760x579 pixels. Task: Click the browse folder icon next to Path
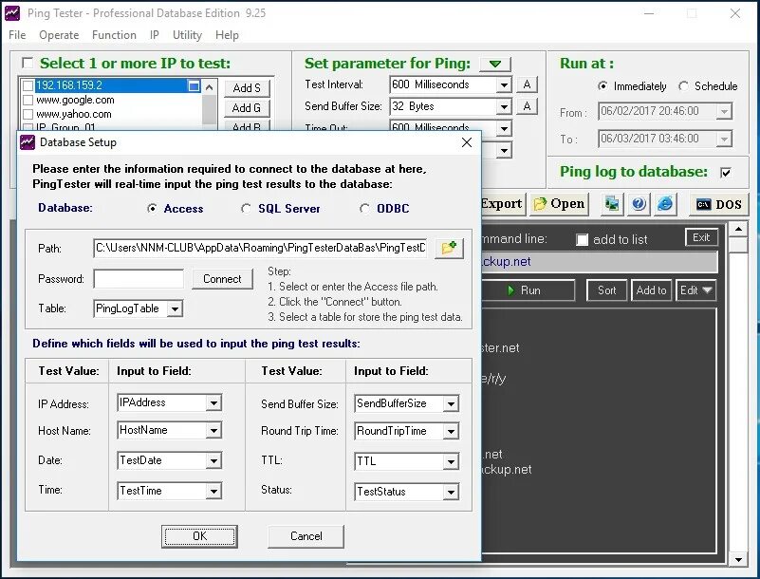click(x=449, y=248)
